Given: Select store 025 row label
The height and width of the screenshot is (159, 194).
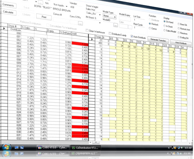Looking at the screenshot, I should tap(19, 115).
